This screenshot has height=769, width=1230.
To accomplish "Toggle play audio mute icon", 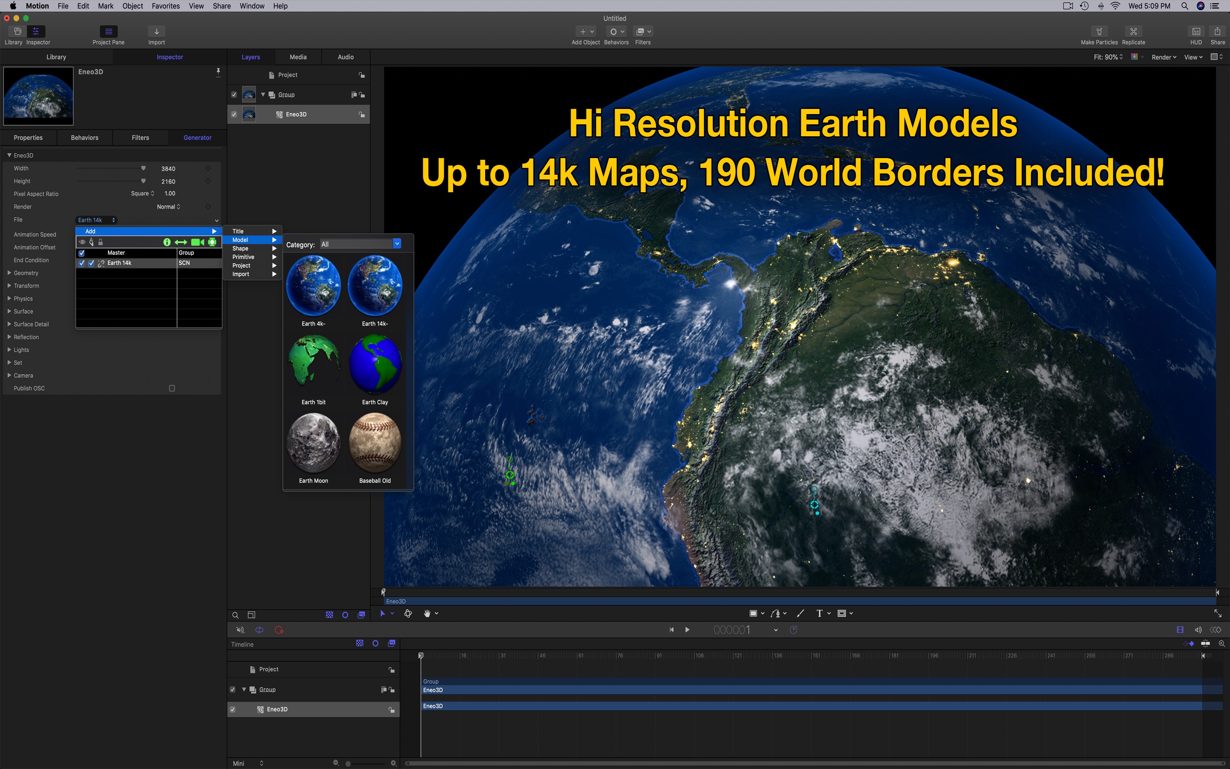I will pos(240,630).
